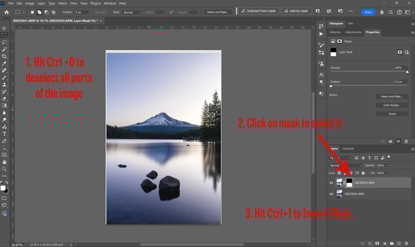
Task: Select the Crop tool
Action: pos(4,56)
